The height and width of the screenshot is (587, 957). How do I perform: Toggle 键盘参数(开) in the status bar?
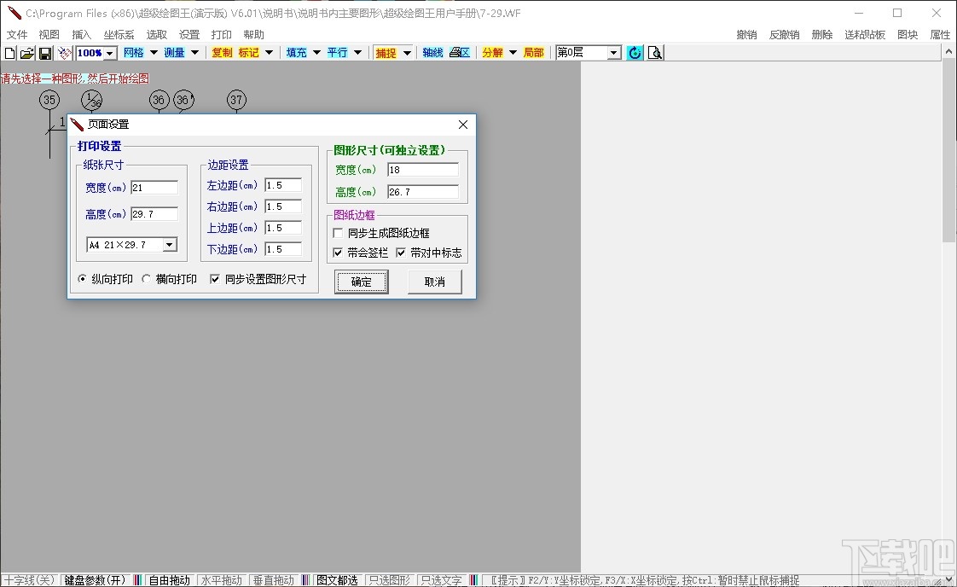point(95,580)
